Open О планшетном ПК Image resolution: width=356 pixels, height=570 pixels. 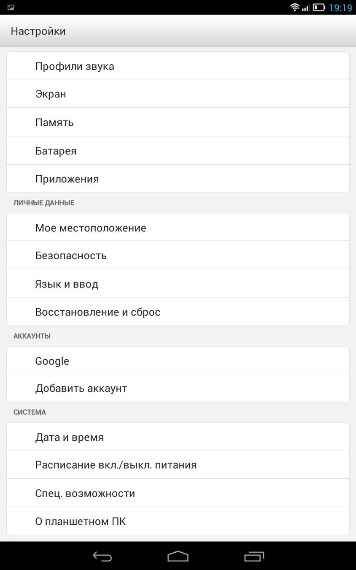pyautogui.click(x=178, y=521)
